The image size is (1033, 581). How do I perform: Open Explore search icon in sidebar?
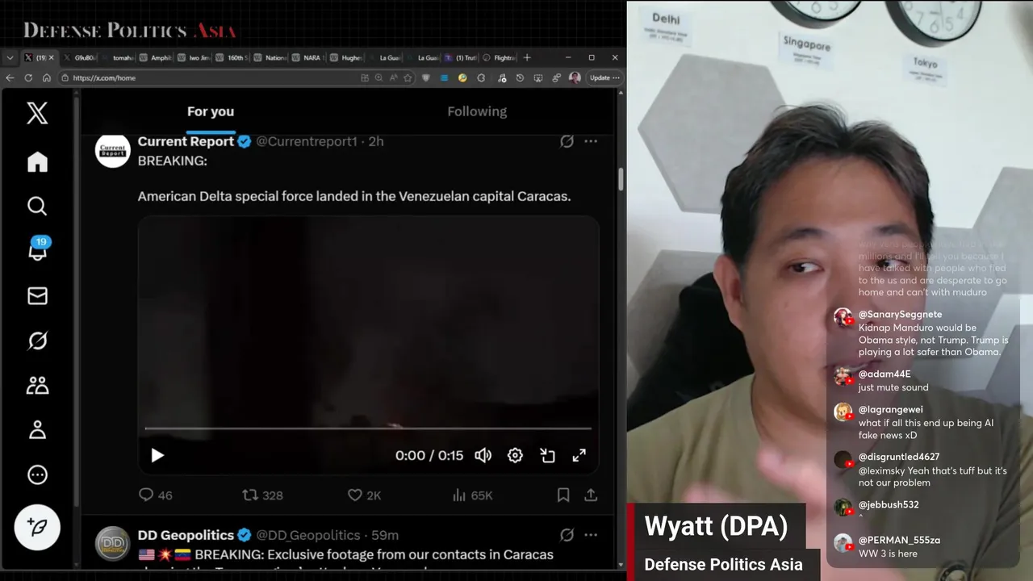[x=37, y=207]
